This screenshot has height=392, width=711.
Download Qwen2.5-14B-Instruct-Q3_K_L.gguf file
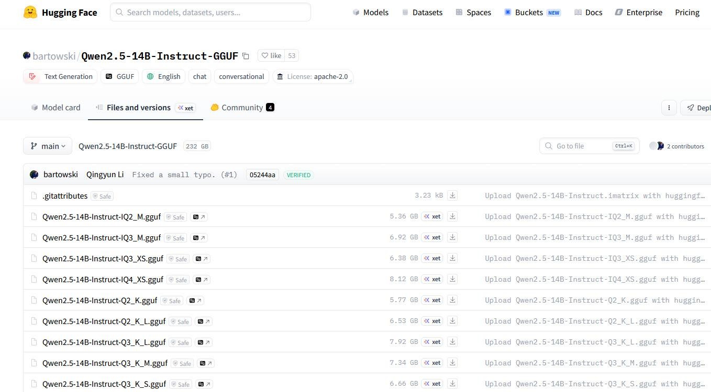click(x=453, y=342)
